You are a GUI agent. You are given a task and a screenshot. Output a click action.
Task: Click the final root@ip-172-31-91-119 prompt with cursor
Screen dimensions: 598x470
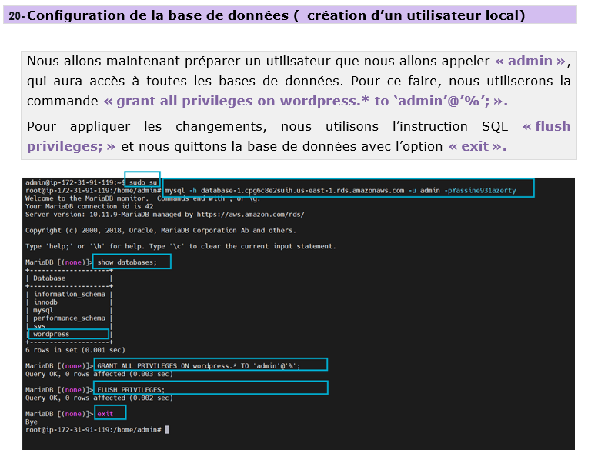(x=97, y=429)
